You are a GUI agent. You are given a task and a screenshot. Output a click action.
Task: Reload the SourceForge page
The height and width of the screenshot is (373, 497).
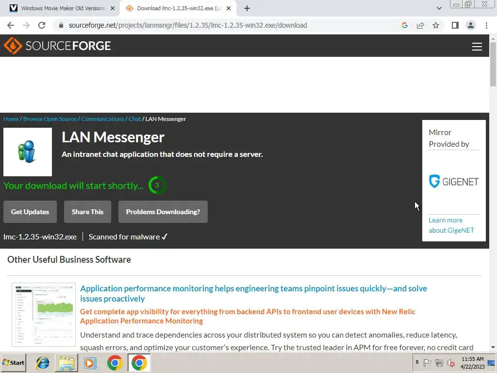click(42, 25)
